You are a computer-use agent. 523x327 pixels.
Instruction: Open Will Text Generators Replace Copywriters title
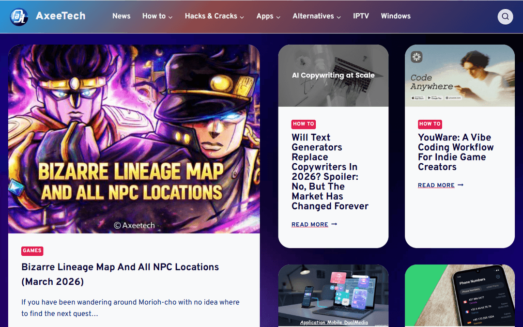tap(330, 172)
